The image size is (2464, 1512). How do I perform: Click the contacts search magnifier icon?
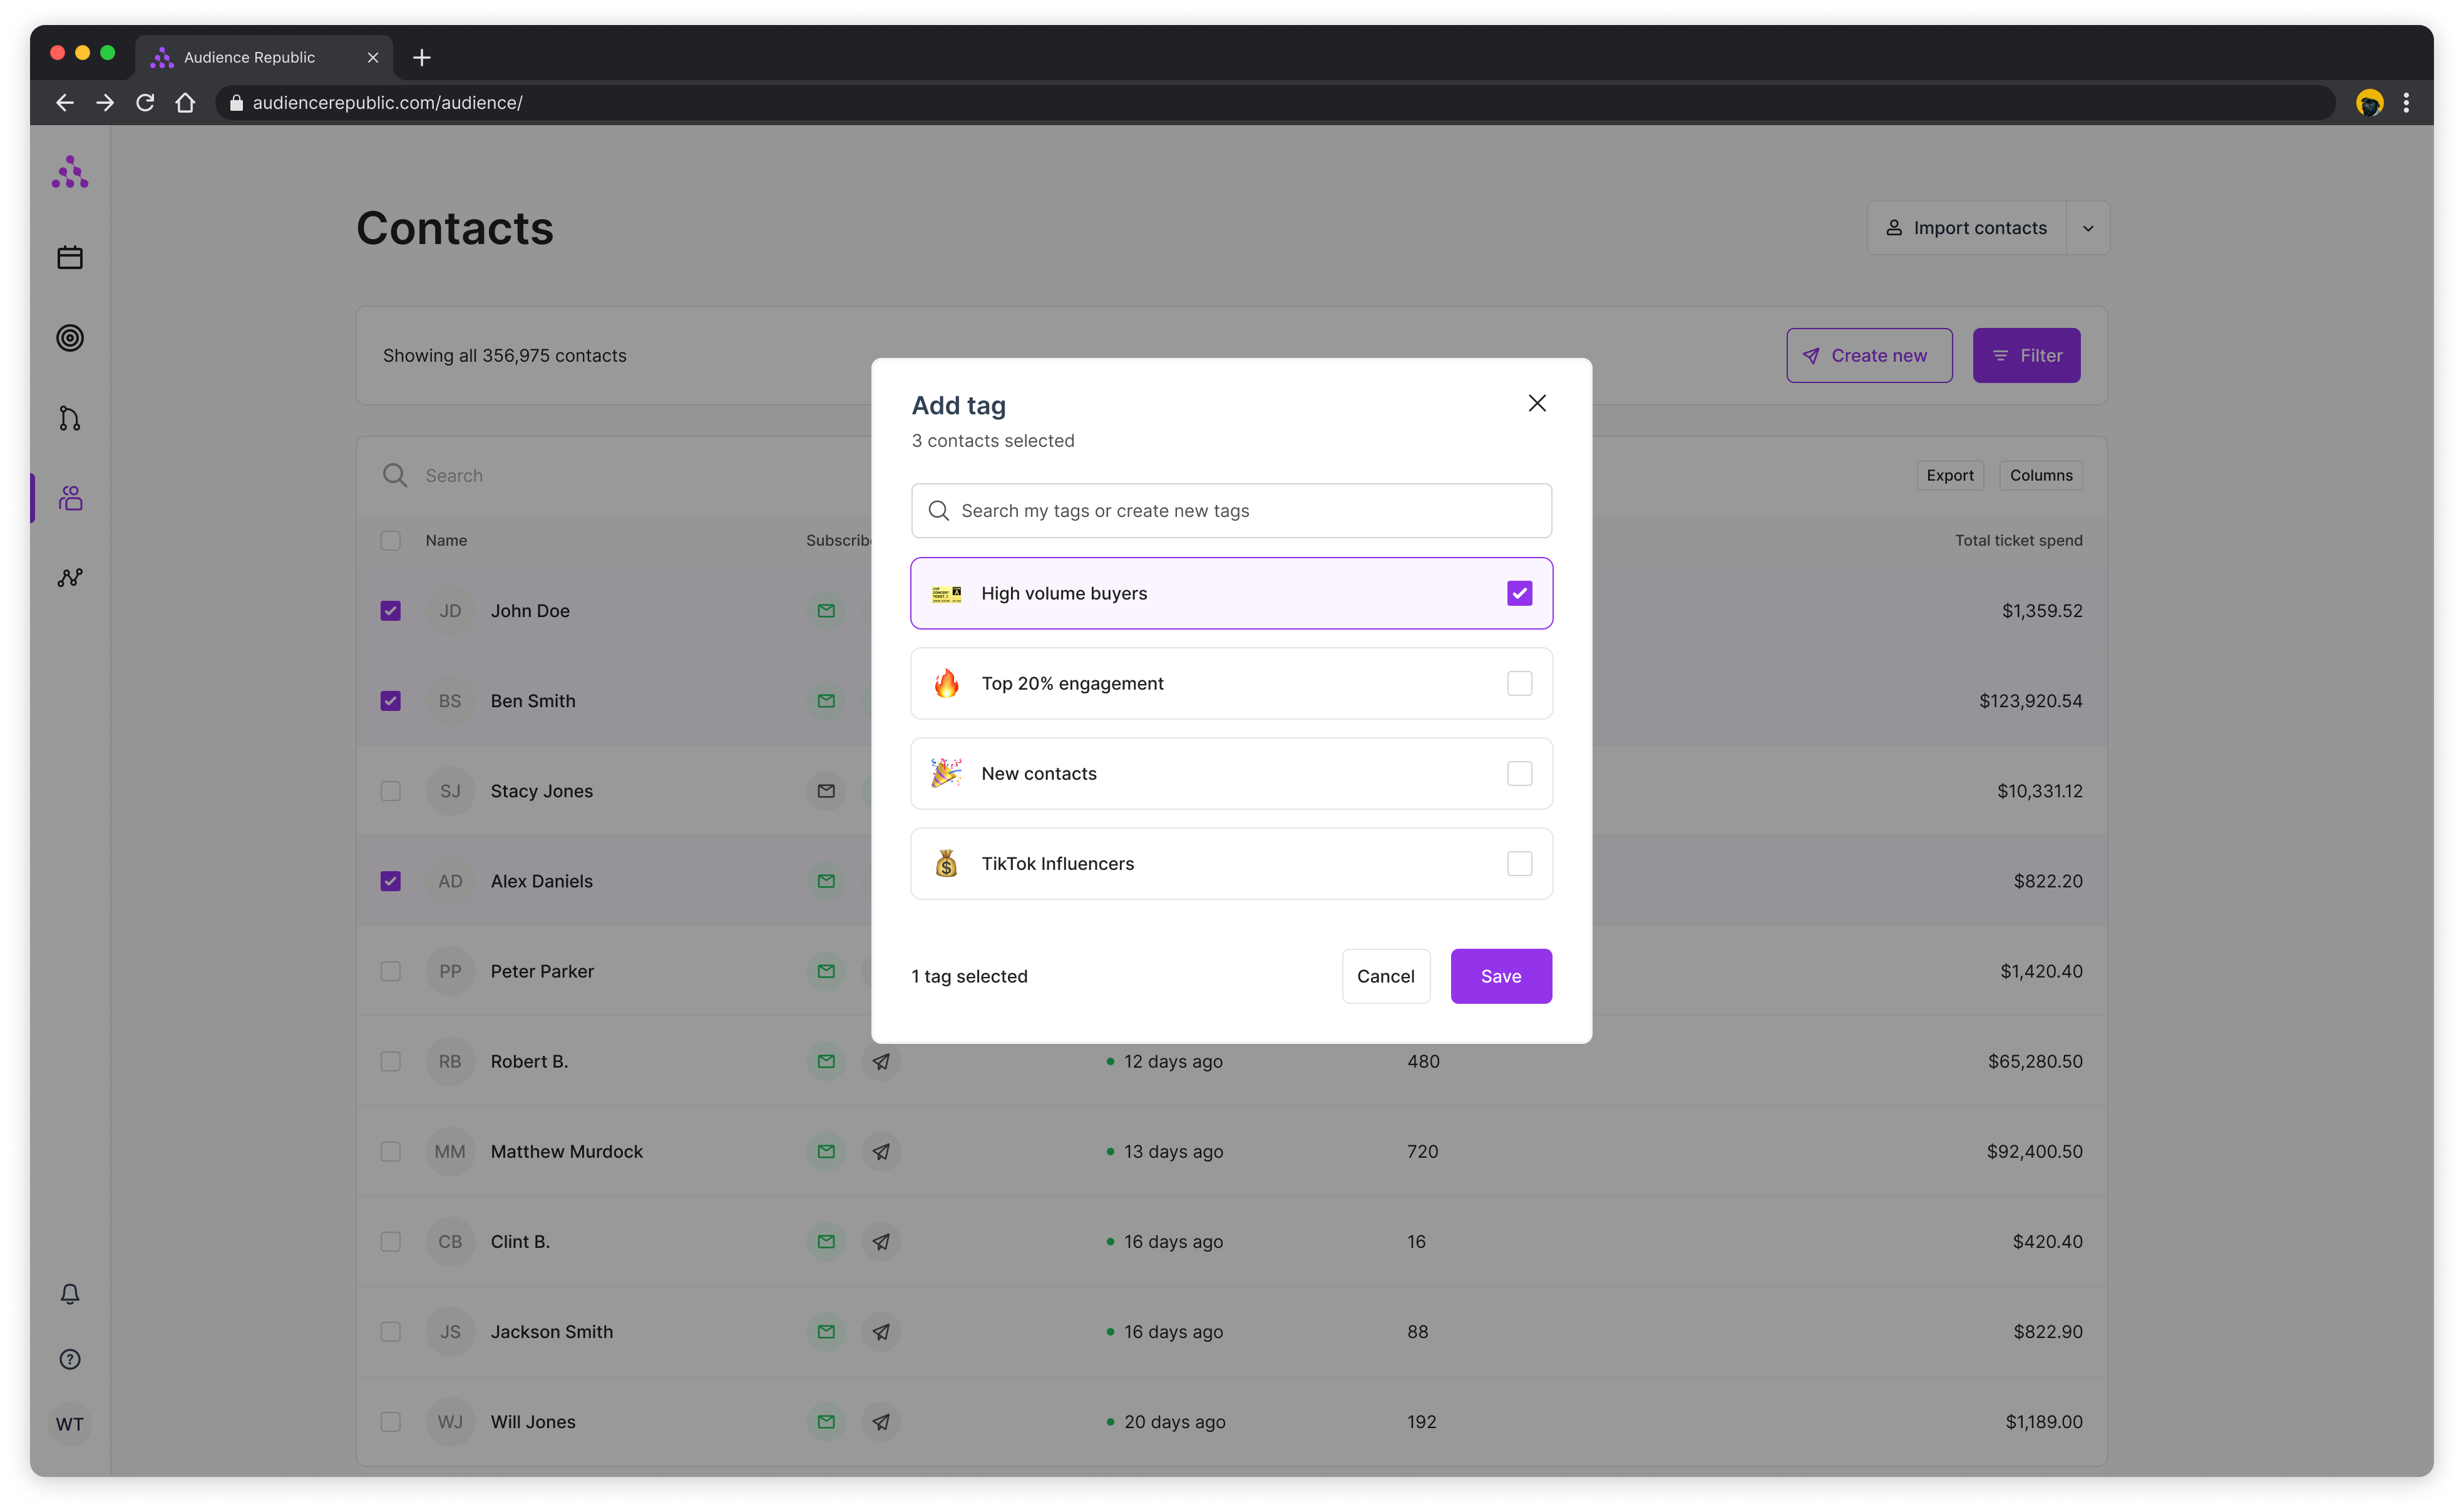tap(395, 475)
